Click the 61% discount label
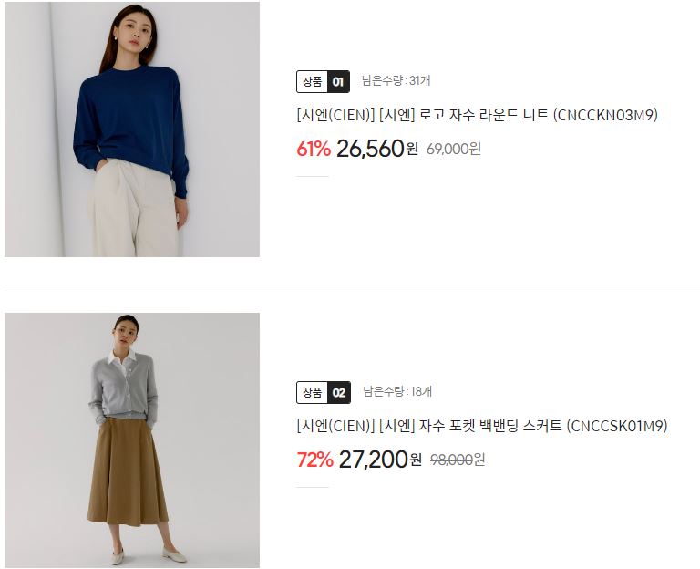Image resolution: width=700 pixels, height=569 pixels. point(314,149)
